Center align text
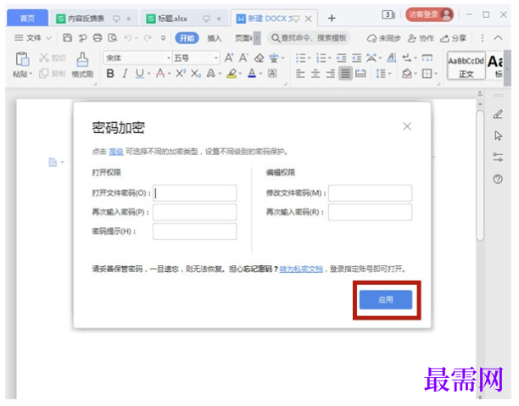The width and height of the screenshot is (519, 406). [315, 74]
